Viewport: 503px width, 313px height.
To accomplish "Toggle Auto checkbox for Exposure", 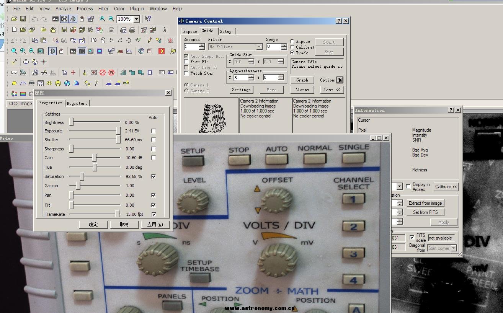I will click(154, 131).
